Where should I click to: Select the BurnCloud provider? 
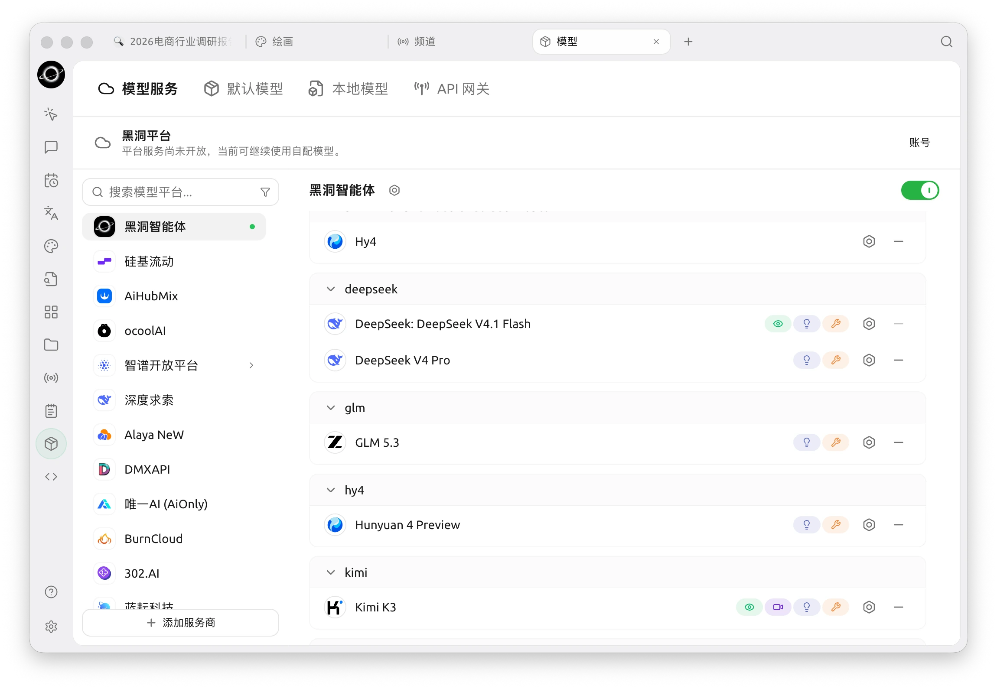(x=174, y=539)
